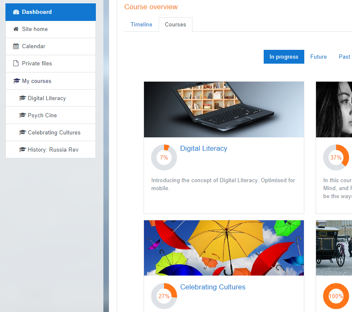352x312 pixels.
Task: Click the Calendar grid icon
Action: [16, 46]
